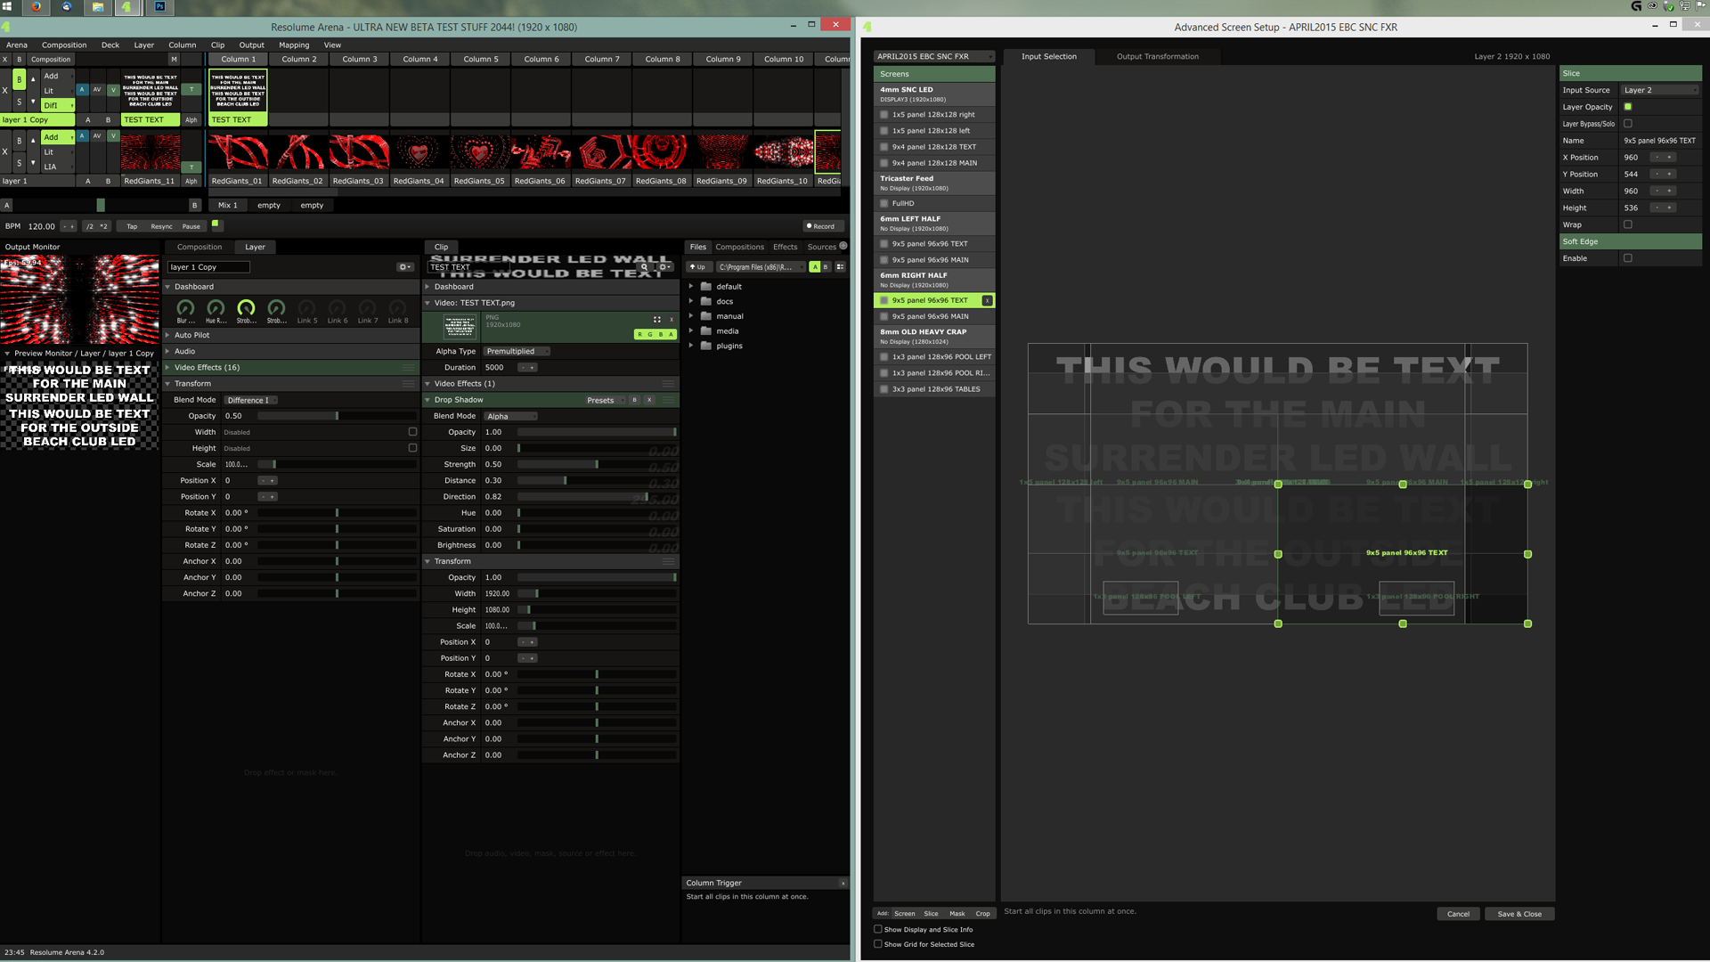The image size is (1710, 962).
Task: Click the Save & Close button
Action: [1519, 914]
